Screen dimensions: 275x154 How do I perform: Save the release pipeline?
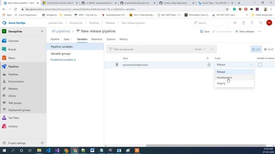pyautogui.click(x=205, y=32)
